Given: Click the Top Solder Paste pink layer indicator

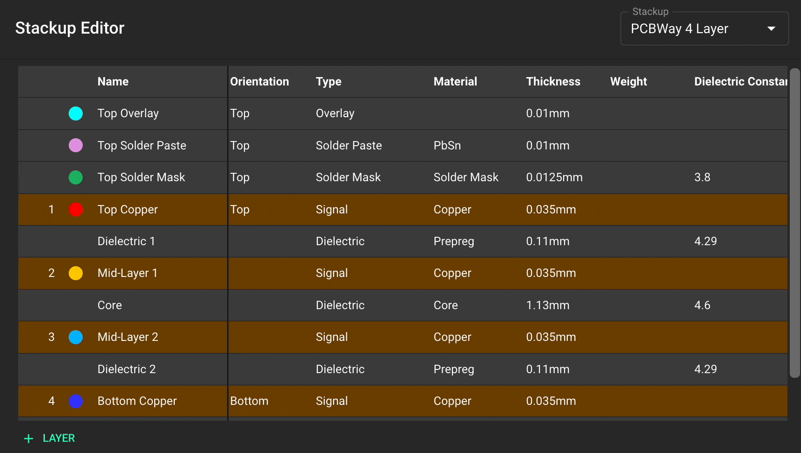Looking at the screenshot, I should tap(76, 145).
